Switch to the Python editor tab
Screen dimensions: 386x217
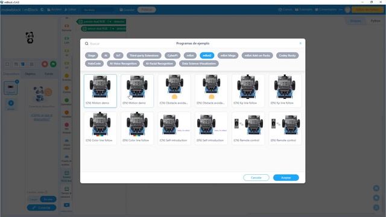tap(375, 21)
